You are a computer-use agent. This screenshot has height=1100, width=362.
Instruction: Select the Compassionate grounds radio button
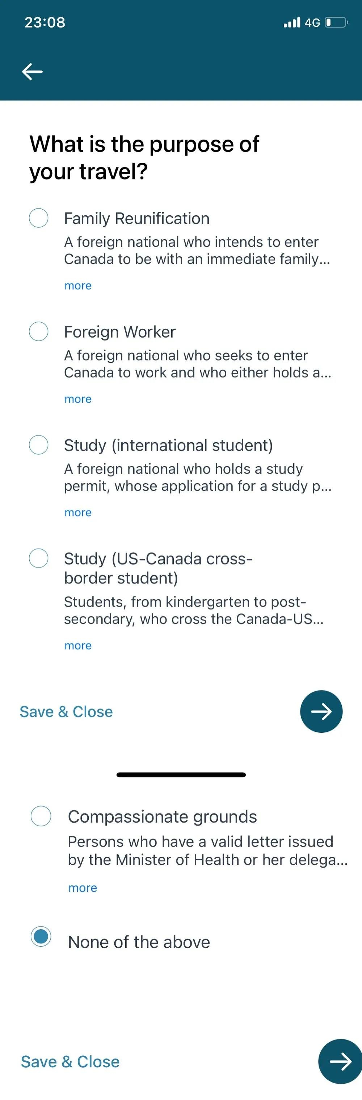41,816
